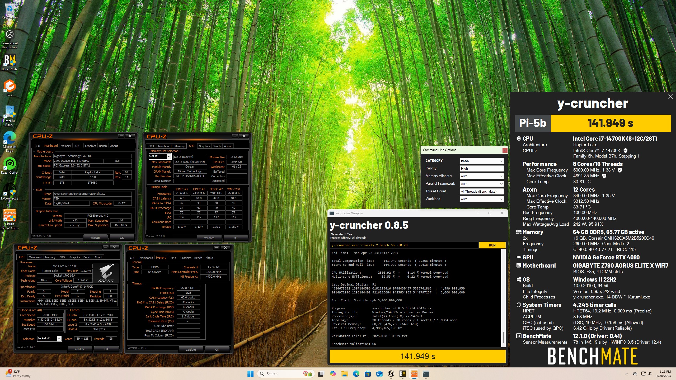Open the Thread Count dropdown
676x380 pixels.
coord(482,192)
